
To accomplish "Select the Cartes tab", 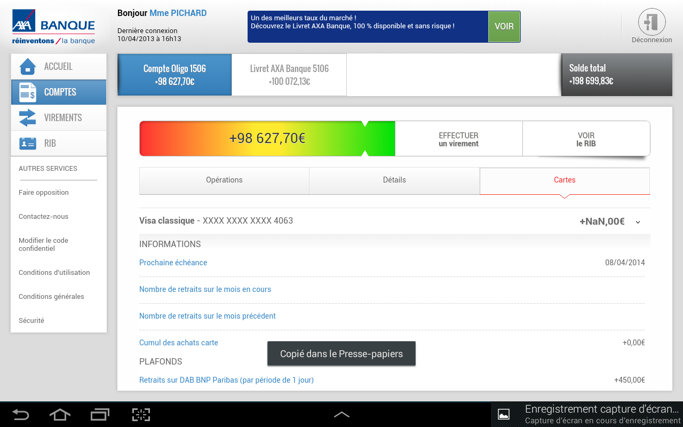I will point(565,180).
